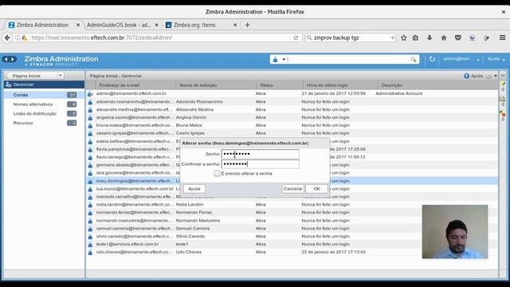Viewport: 510px width, 287px height.
Task: Click 'Administrative Account' description cell
Action: coord(398,94)
